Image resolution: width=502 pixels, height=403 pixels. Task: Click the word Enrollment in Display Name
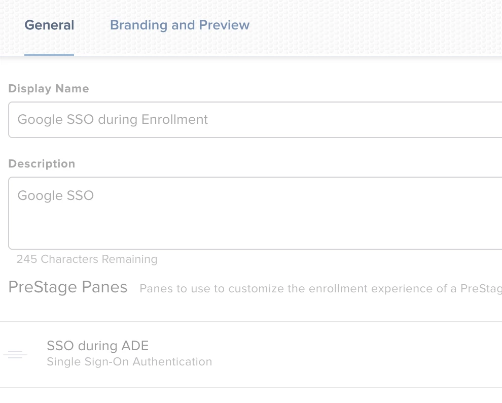[174, 120]
